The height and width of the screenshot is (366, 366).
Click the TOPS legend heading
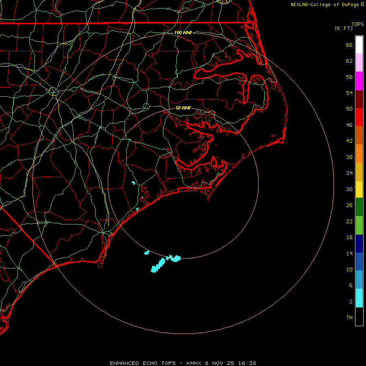(357, 24)
